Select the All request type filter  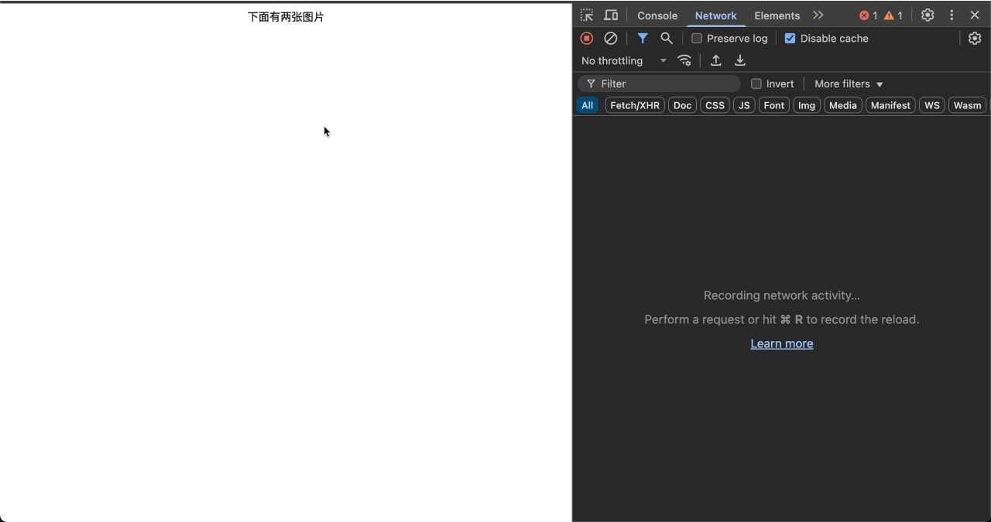tap(588, 105)
